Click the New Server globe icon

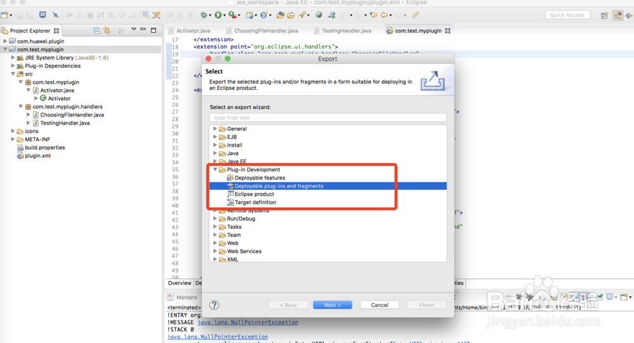(x=250, y=15)
